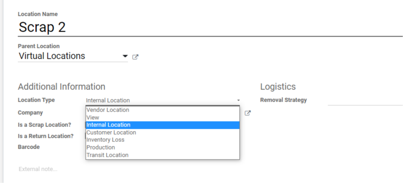Viewport: 403px width, 183px height.
Task: Click the Location Type label
Action: click(36, 100)
